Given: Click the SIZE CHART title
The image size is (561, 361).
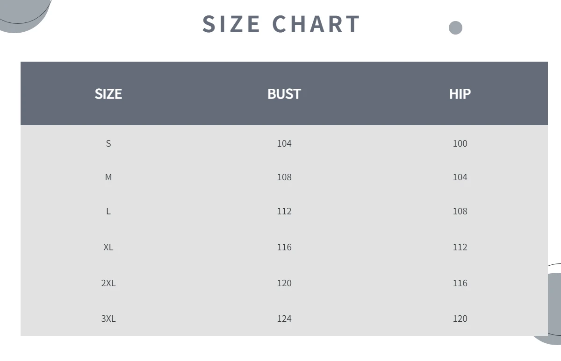Looking at the screenshot, I should click(x=281, y=24).
